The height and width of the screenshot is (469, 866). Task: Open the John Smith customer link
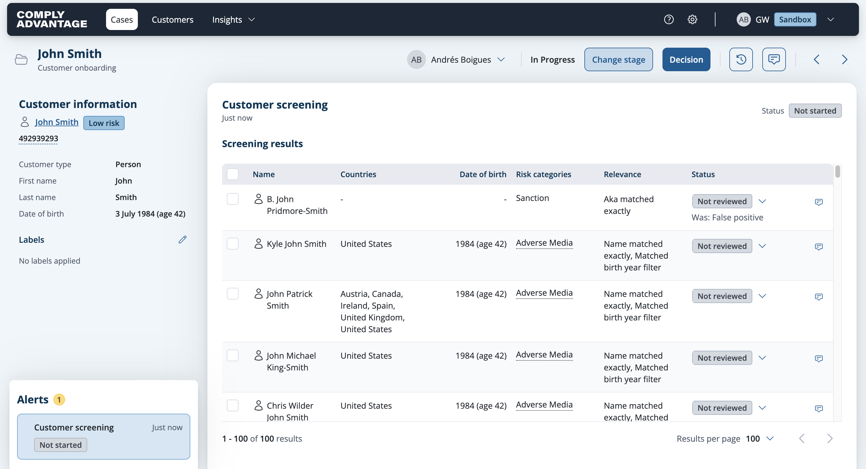pos(57,122)
